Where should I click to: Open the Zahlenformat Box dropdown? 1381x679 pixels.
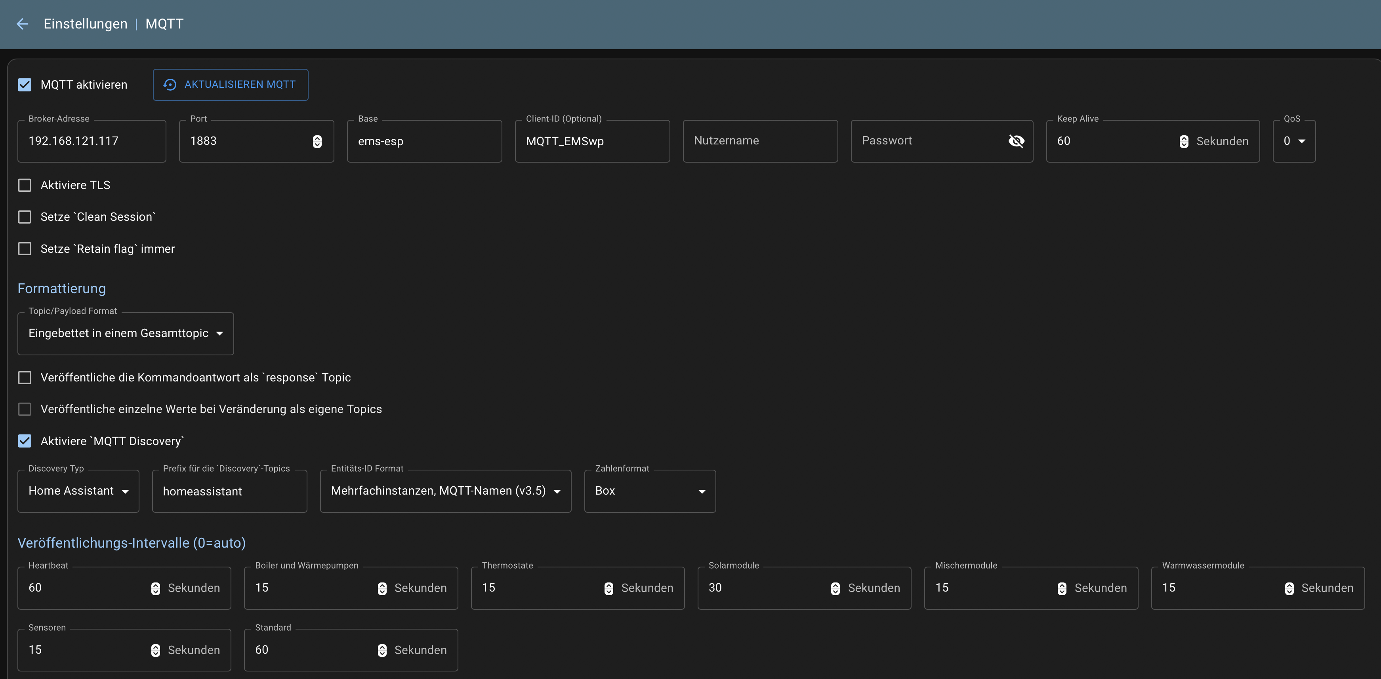[649, 491]
